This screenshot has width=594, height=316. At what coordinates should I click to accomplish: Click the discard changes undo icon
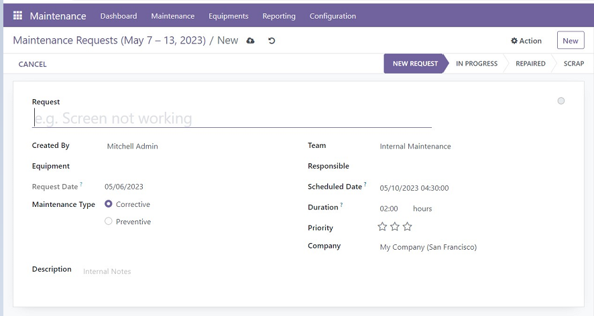(x=272, y=41)
